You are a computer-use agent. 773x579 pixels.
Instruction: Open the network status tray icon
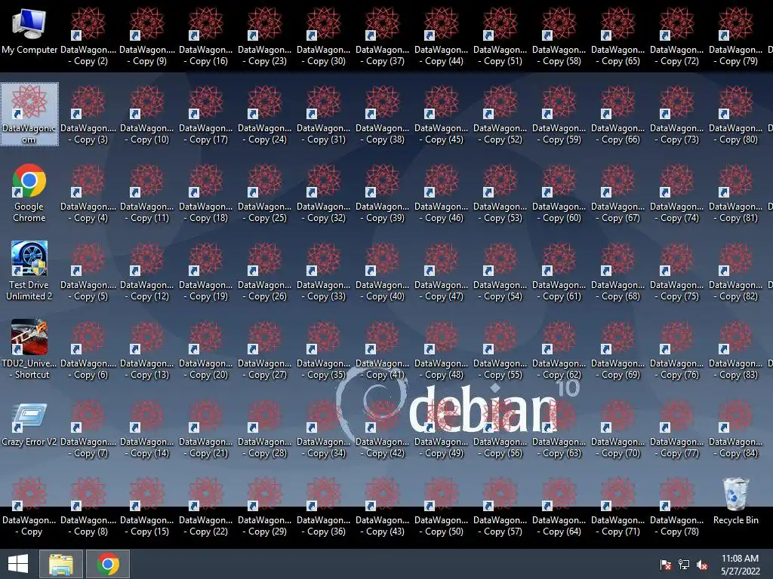point(684,564)
